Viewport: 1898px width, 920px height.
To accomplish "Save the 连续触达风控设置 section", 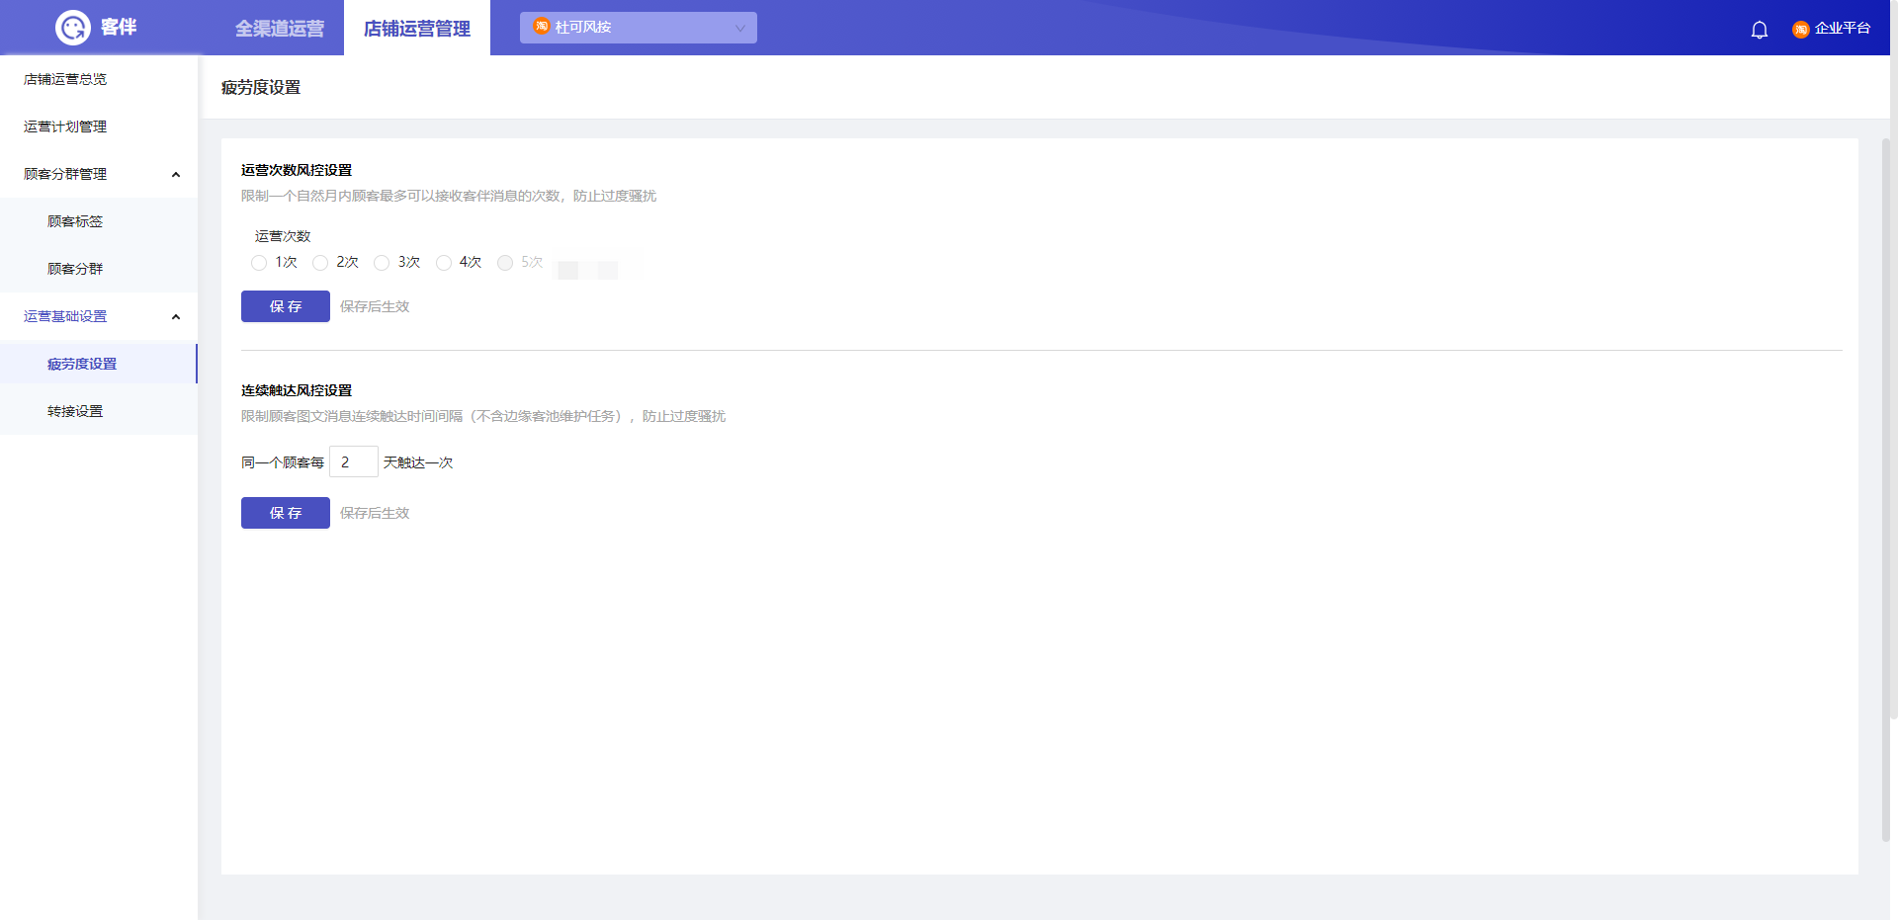I will point(286,513).
